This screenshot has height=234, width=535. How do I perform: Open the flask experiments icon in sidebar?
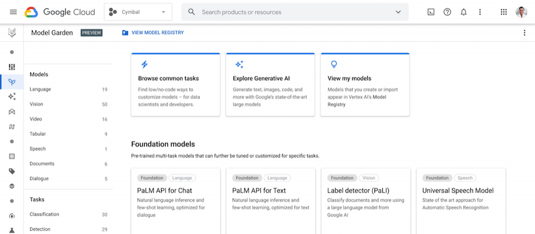click(12, 230)
